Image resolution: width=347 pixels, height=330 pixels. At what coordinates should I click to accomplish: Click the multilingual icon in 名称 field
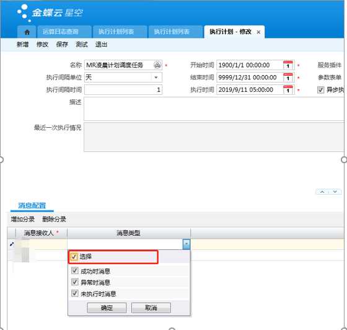(157, 65)
